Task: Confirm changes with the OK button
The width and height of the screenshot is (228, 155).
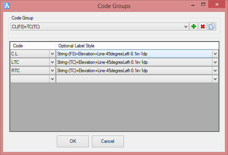Action: click(73, 141)
